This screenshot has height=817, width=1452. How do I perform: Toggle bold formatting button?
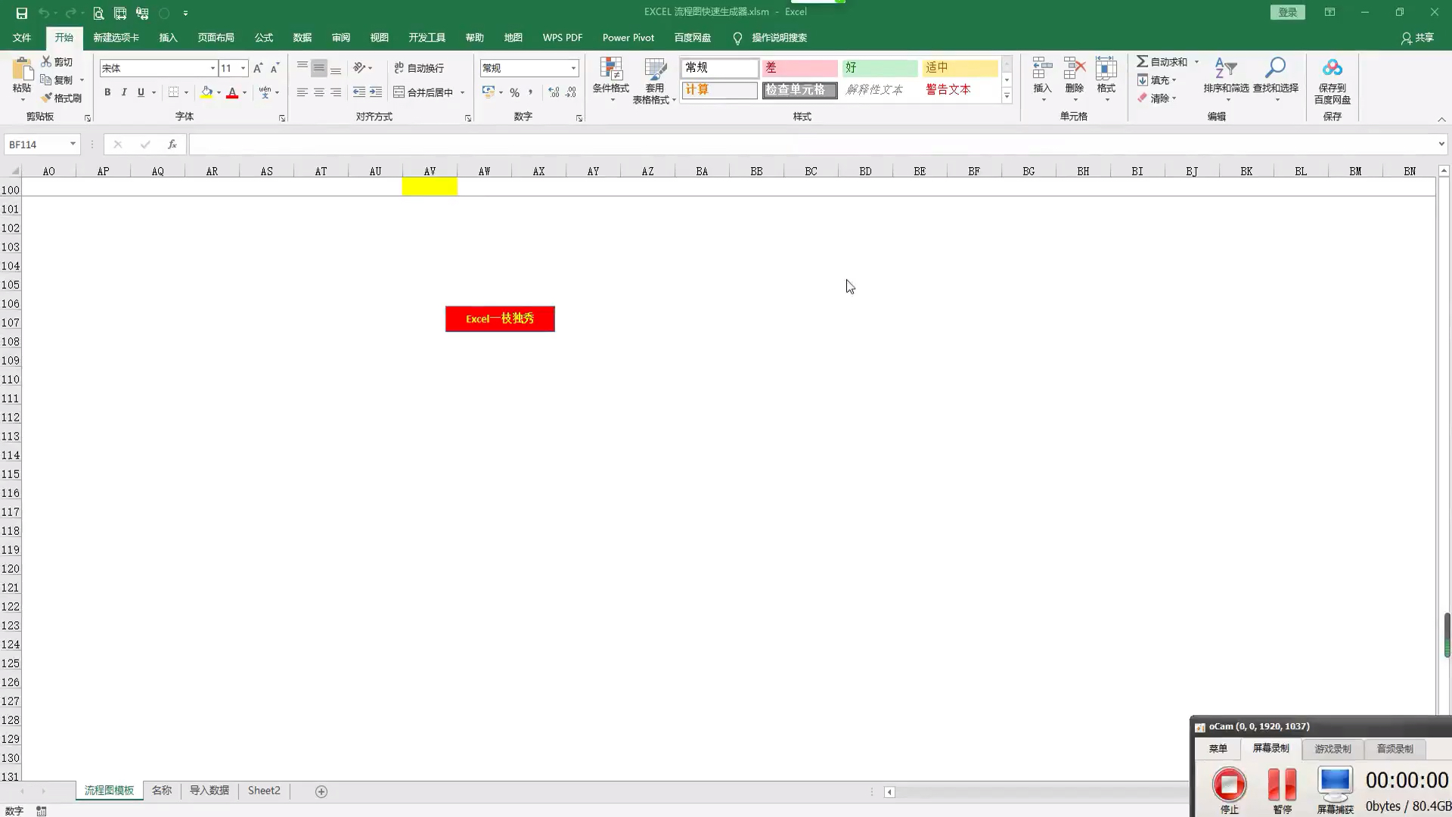[x=107, y=92]
